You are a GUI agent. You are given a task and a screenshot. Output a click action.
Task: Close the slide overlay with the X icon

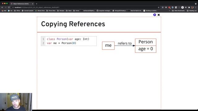click(159, 15)
